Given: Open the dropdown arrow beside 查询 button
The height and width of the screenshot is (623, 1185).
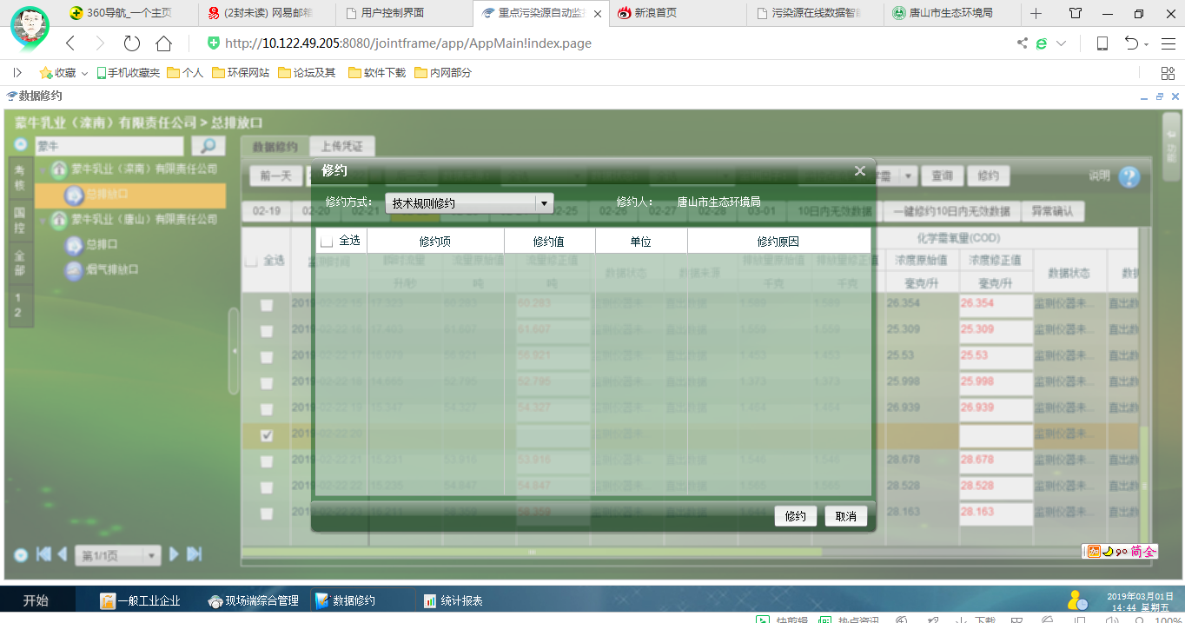Looking at the screenshot, I should pyautogui.click(x=908, y=176).
